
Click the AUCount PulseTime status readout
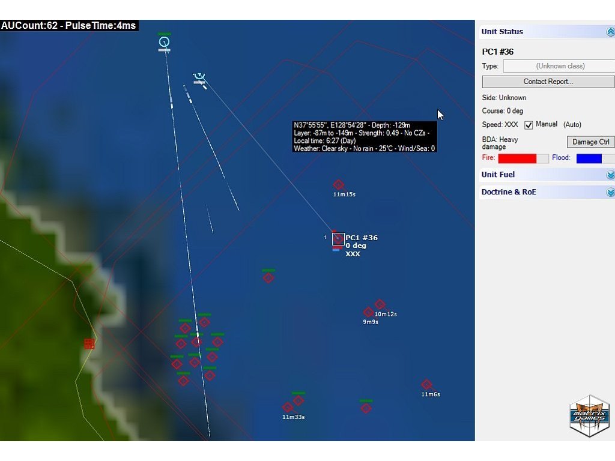69,25
